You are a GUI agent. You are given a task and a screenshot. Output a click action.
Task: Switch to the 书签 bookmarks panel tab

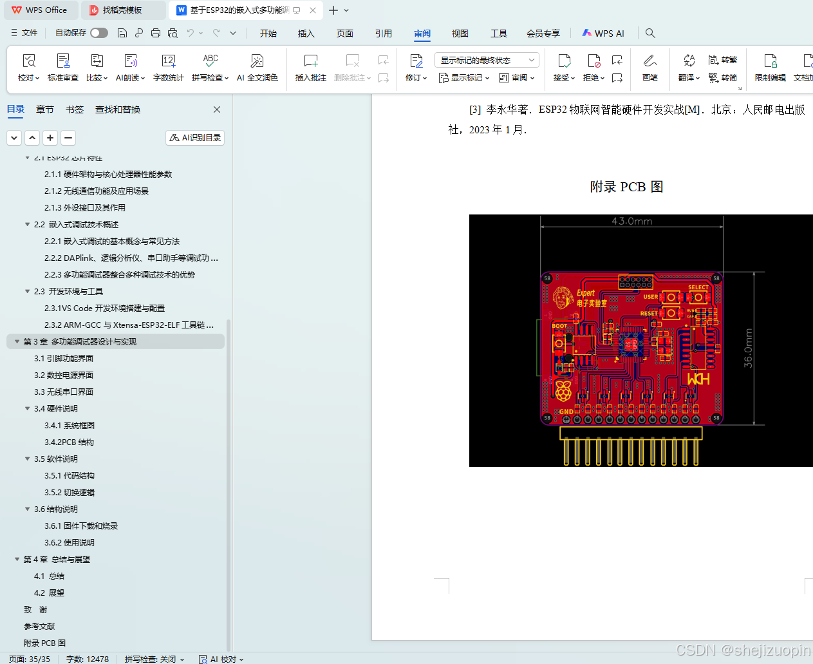pos(74,109)
